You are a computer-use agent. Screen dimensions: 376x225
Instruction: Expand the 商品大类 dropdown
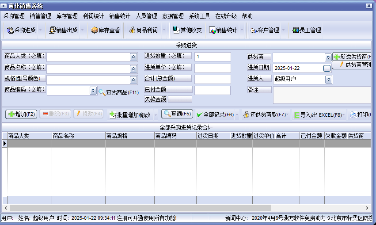pos(133,57)
